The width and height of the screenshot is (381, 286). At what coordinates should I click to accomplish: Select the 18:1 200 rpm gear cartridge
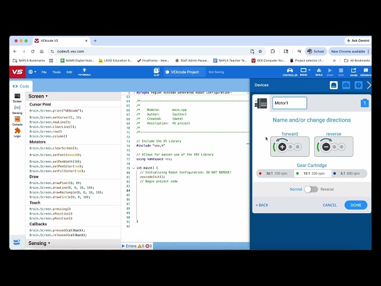[312, 173]
